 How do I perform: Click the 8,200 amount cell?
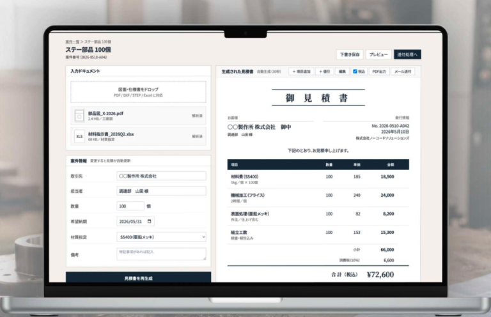(x=388, y=213)
